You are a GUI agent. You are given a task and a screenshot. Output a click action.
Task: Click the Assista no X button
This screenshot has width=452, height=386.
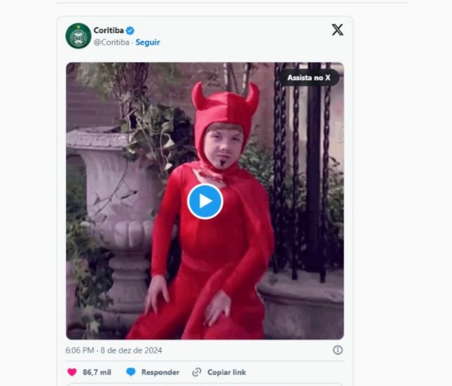click(x=309, y=78)
